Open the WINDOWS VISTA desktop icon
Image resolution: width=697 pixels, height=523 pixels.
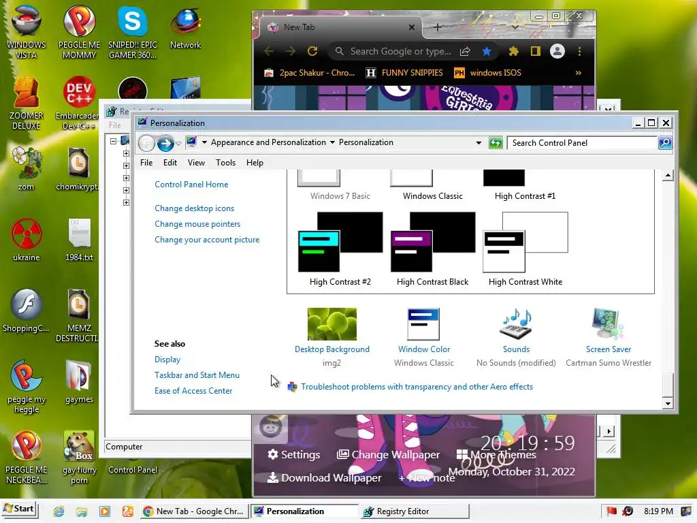[x=26, y=32]
